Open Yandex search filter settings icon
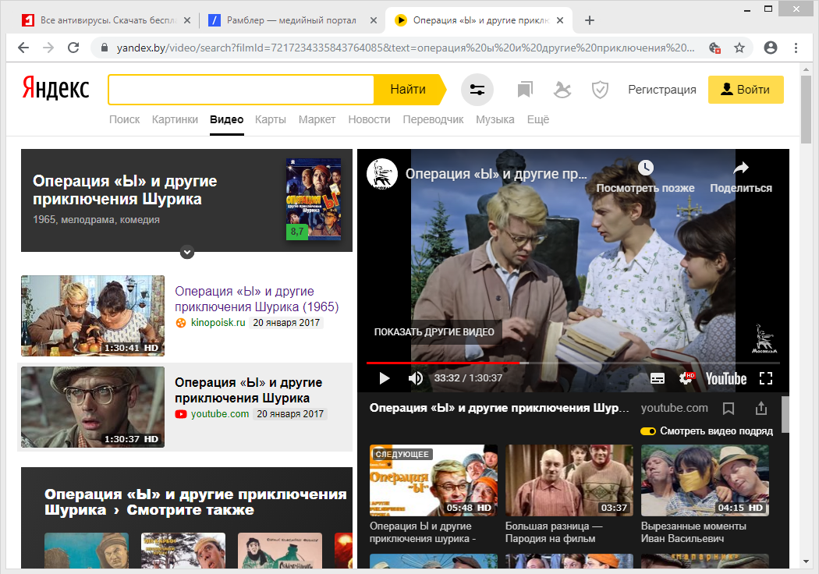This screenshot has height=574, width=819. click(477, 90)
